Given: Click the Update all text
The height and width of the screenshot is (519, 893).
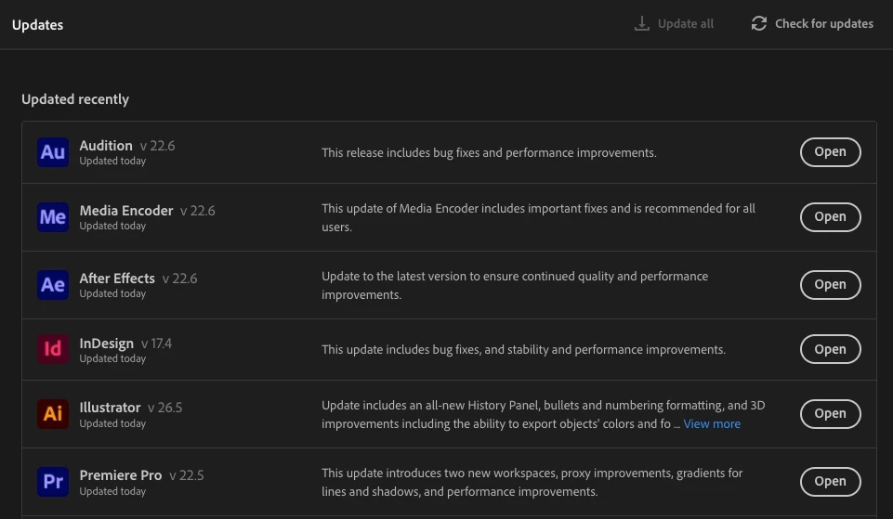Looking at the screenshot, I should point(686,24).
